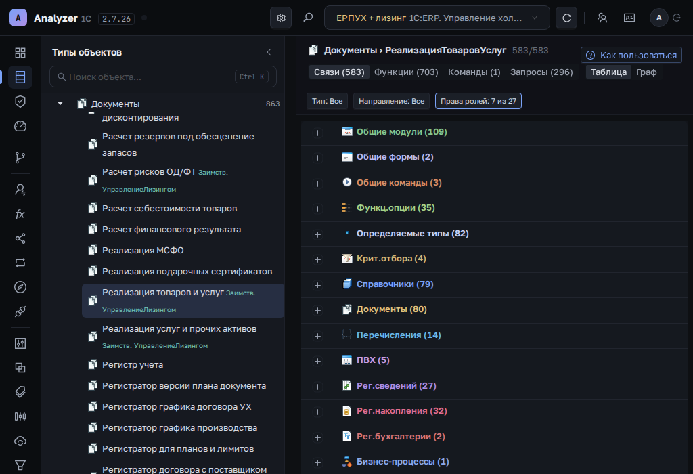Collapse the Документы tree node
693x474 pixels.
(x=60, y=104)
